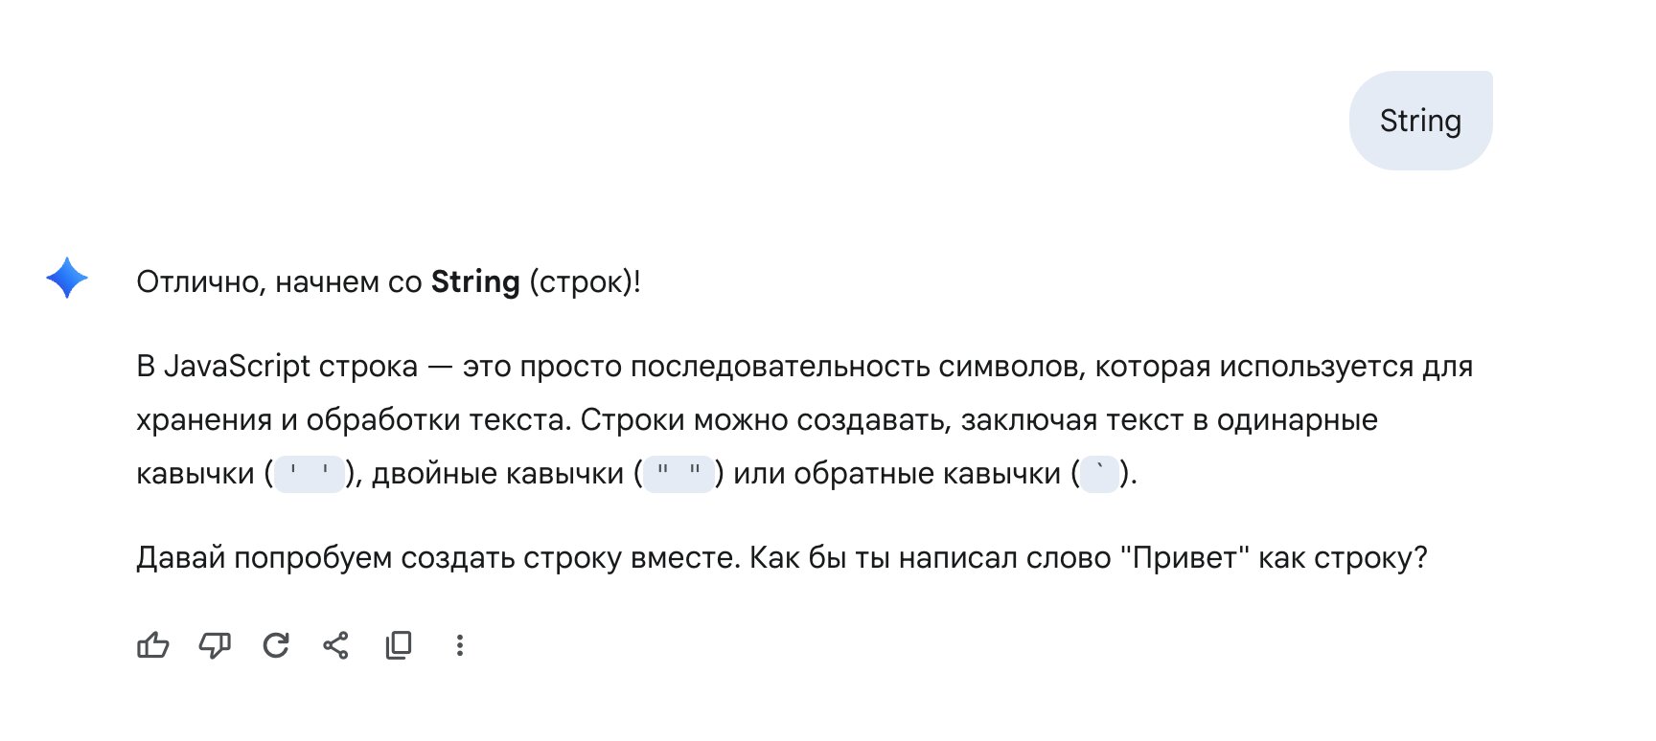Click the thumbs down bad response icon
This screenshot has width=1656, height=741.
[x=215, y=645]
